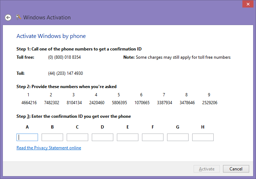Close the Windows Activation window
Viewport: 256px width, 179px height.
click(248, 4)
